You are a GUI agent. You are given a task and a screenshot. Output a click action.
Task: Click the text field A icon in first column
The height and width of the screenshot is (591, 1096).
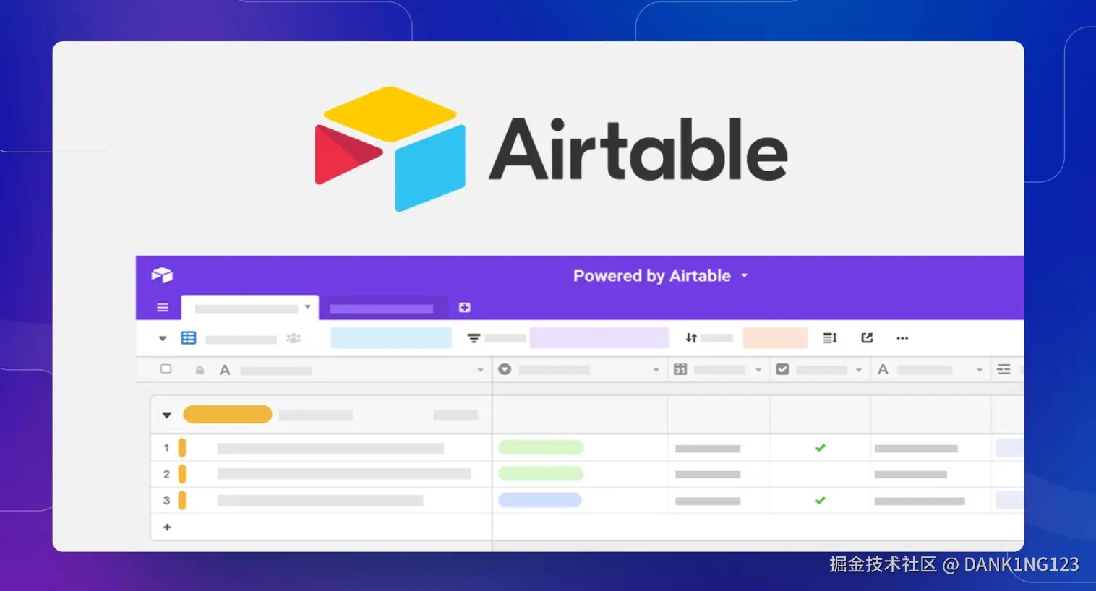(x=225, y=370)
